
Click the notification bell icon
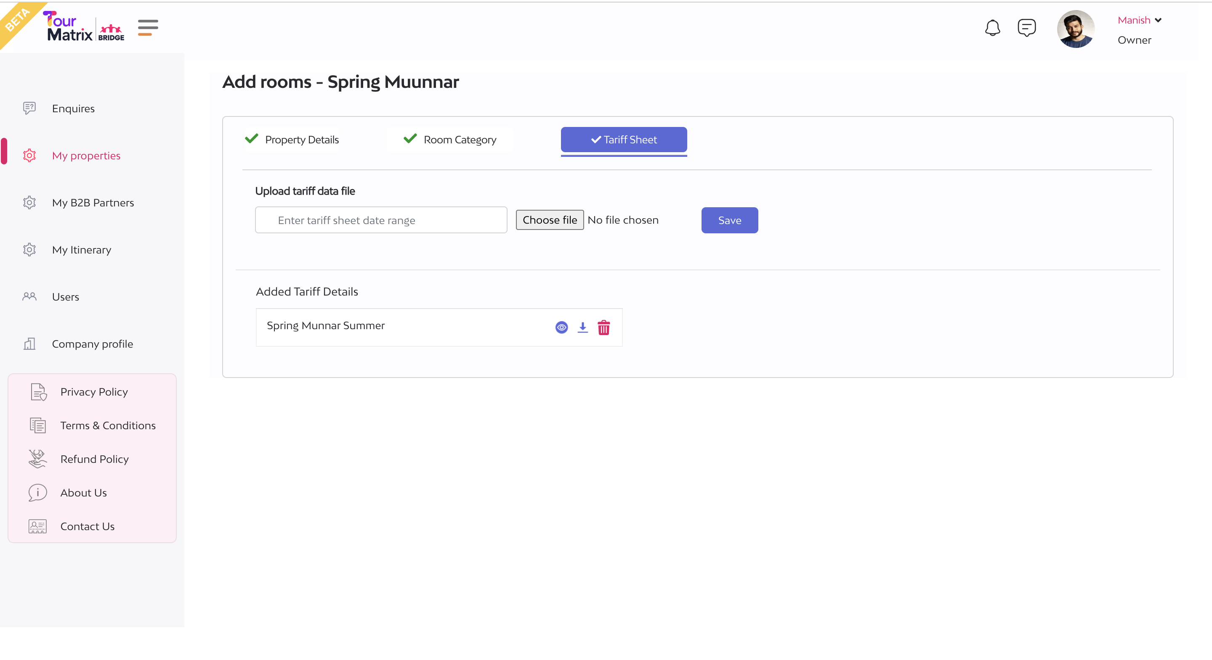[x=992, y=28]
